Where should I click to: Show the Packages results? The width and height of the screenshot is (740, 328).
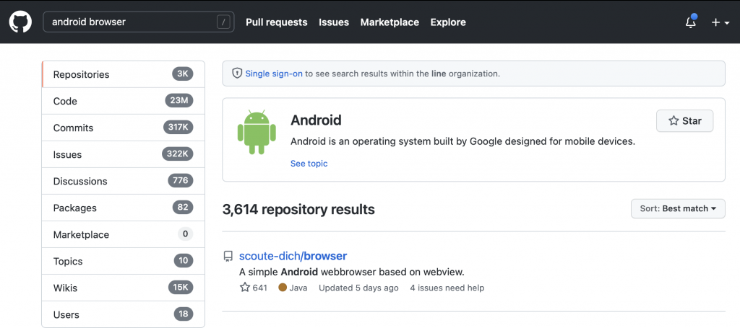click(123, 208)
